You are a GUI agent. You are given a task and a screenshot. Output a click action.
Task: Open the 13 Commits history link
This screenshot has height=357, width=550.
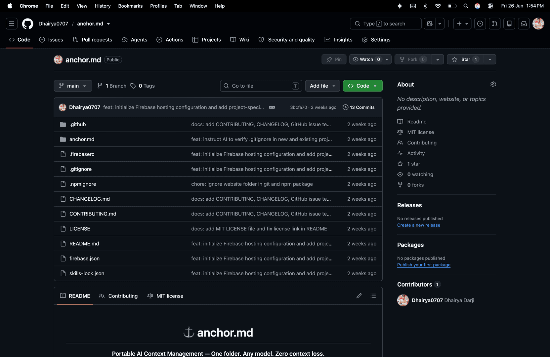coord(359,107)
